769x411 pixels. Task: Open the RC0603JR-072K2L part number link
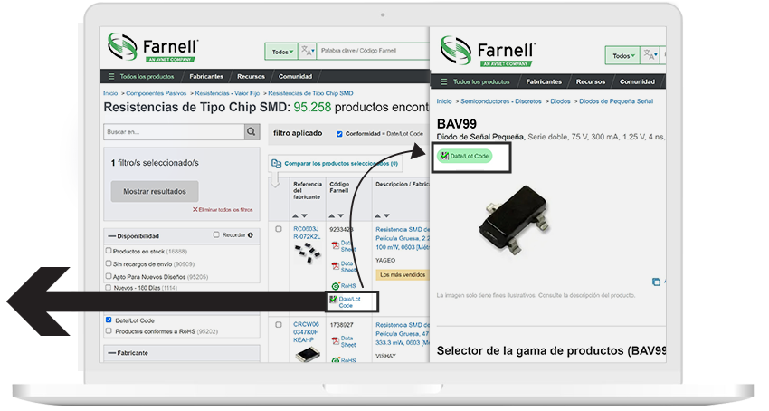click(307, 233)
